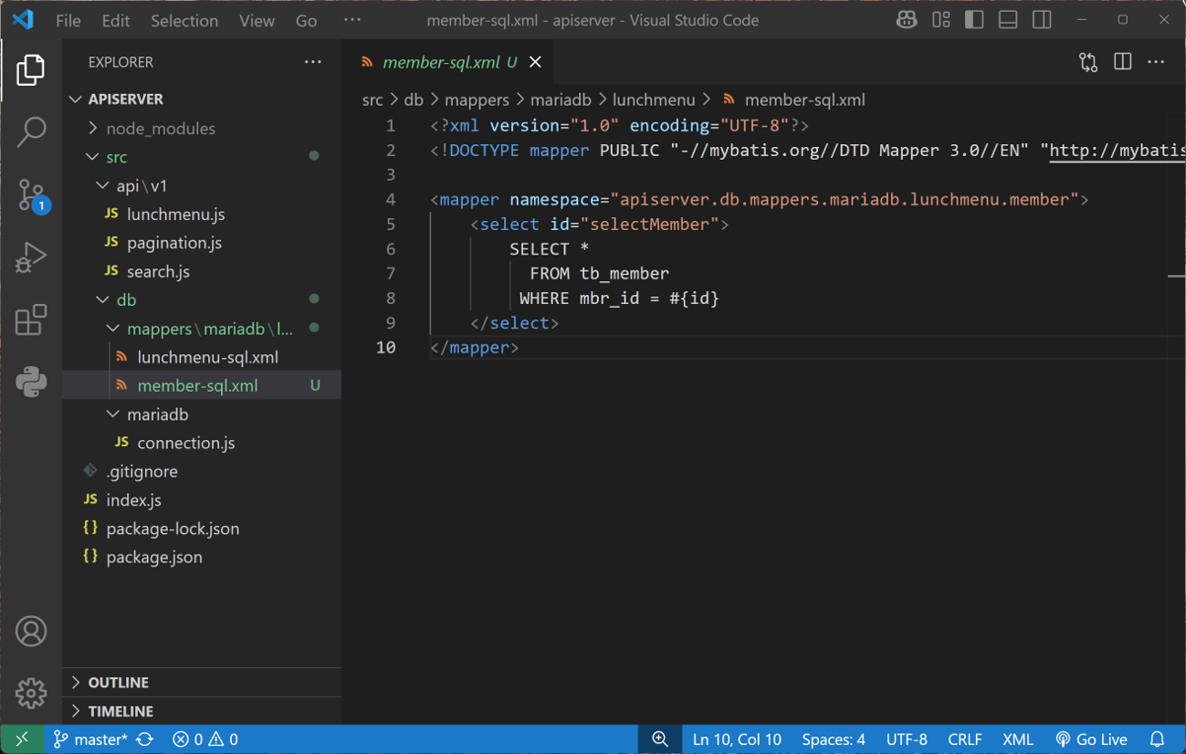Expand the OUTLINE section
Viewport: 1186px width, 754px height.
tap(201, 683)
